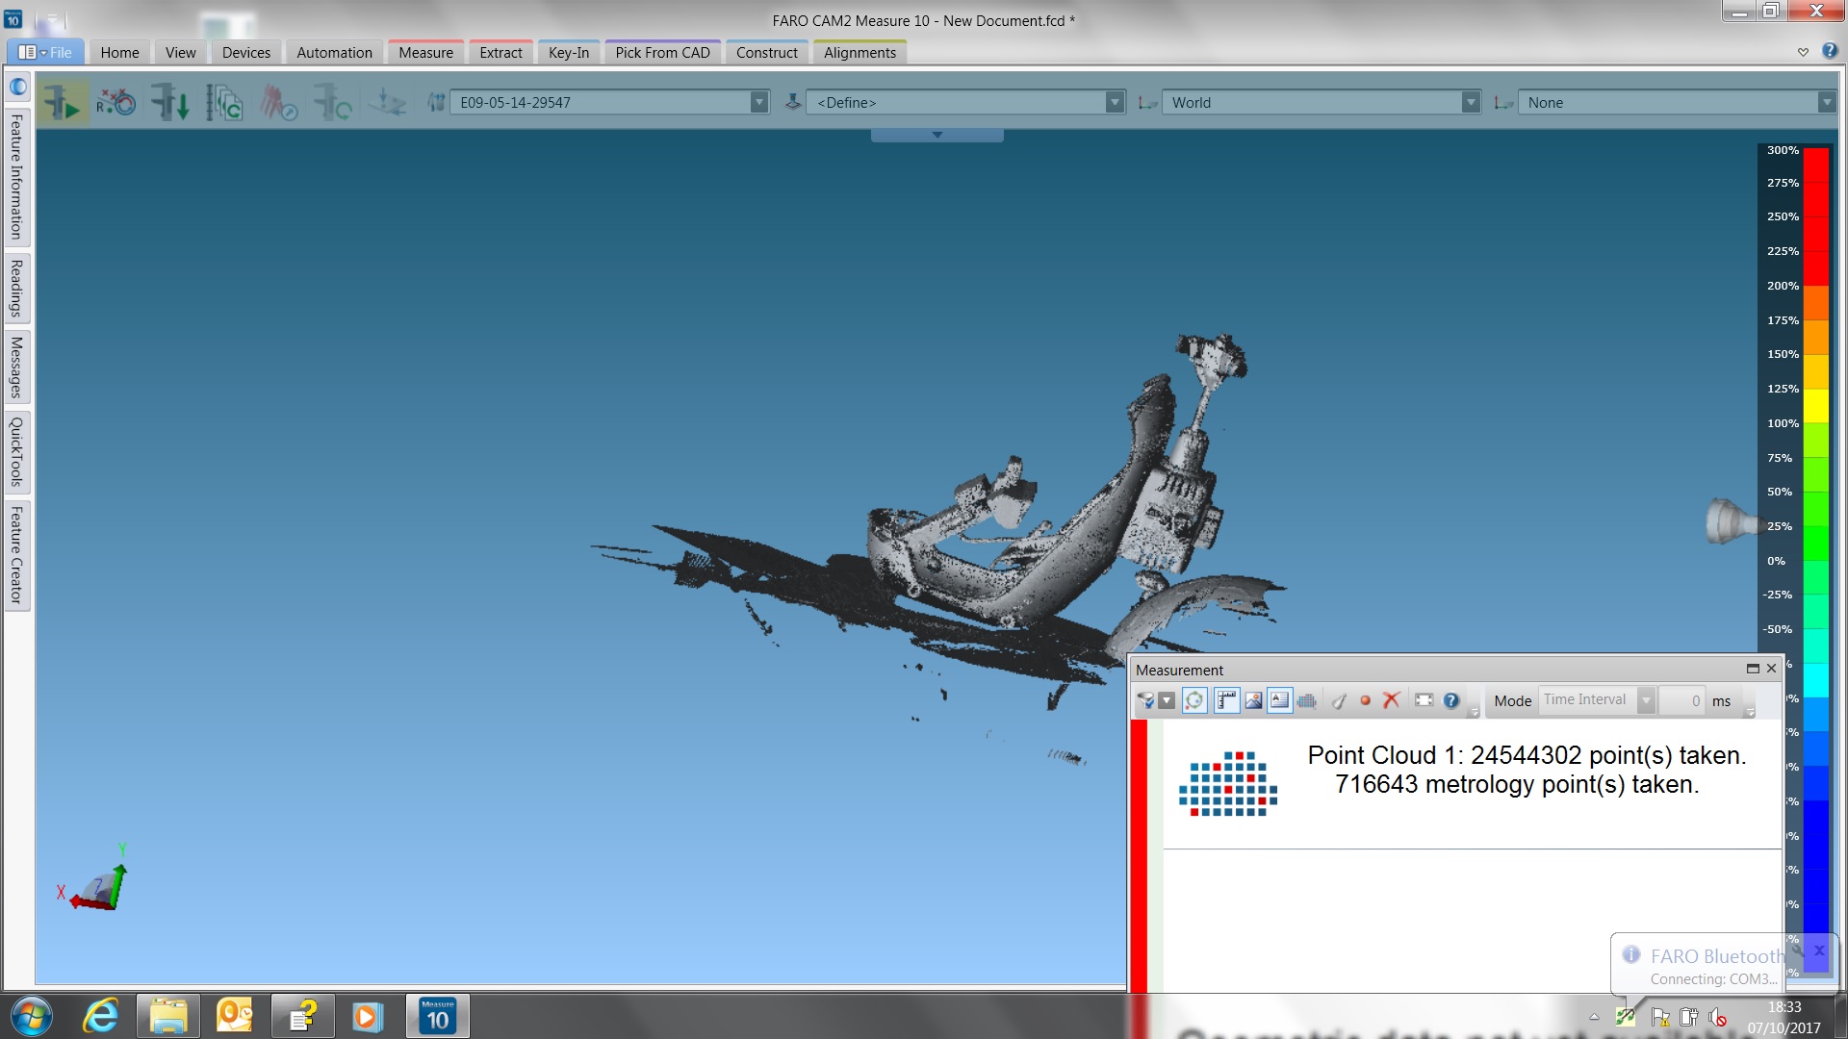Click the ruler with copied pages refresh icon
The image size is (1848, 1039).
(224, 102)
